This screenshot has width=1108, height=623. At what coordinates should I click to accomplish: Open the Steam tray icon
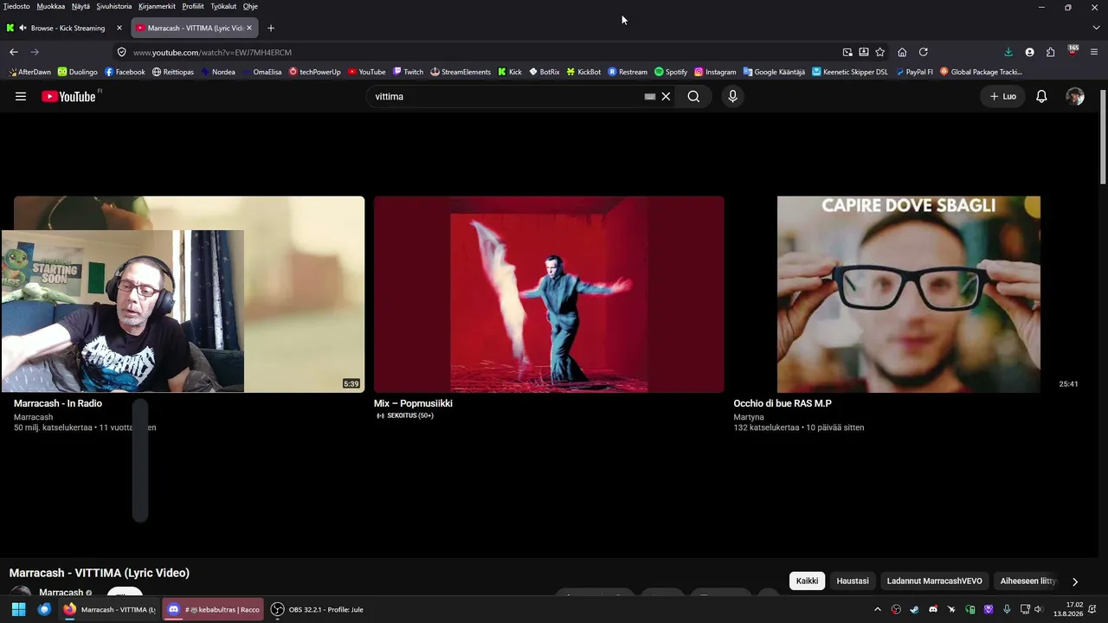coord(914,609)
